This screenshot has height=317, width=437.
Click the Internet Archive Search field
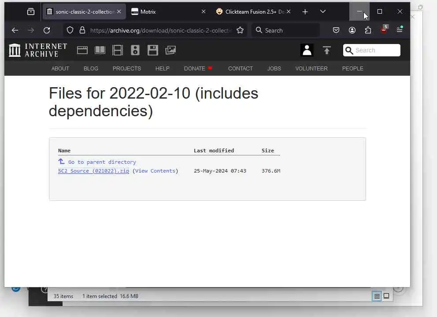coord(372,50)
